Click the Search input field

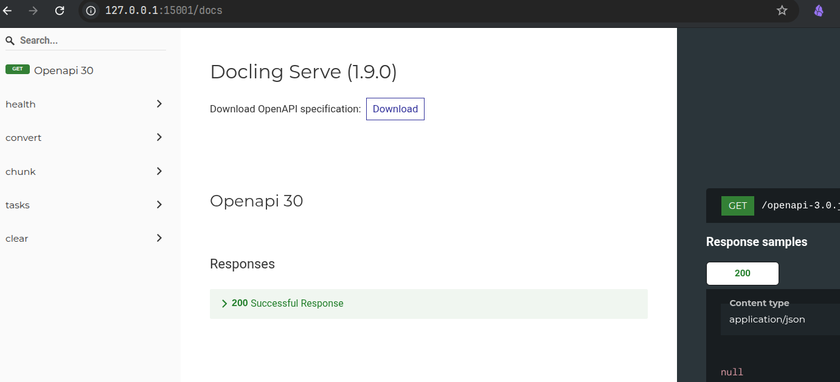[x=91, y=41]
